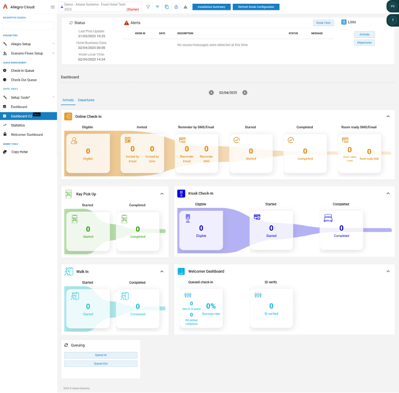Open the hotel selector showing Demo Ariane Systems
Viewport: 399px width, 393px height.
point(100,7)
